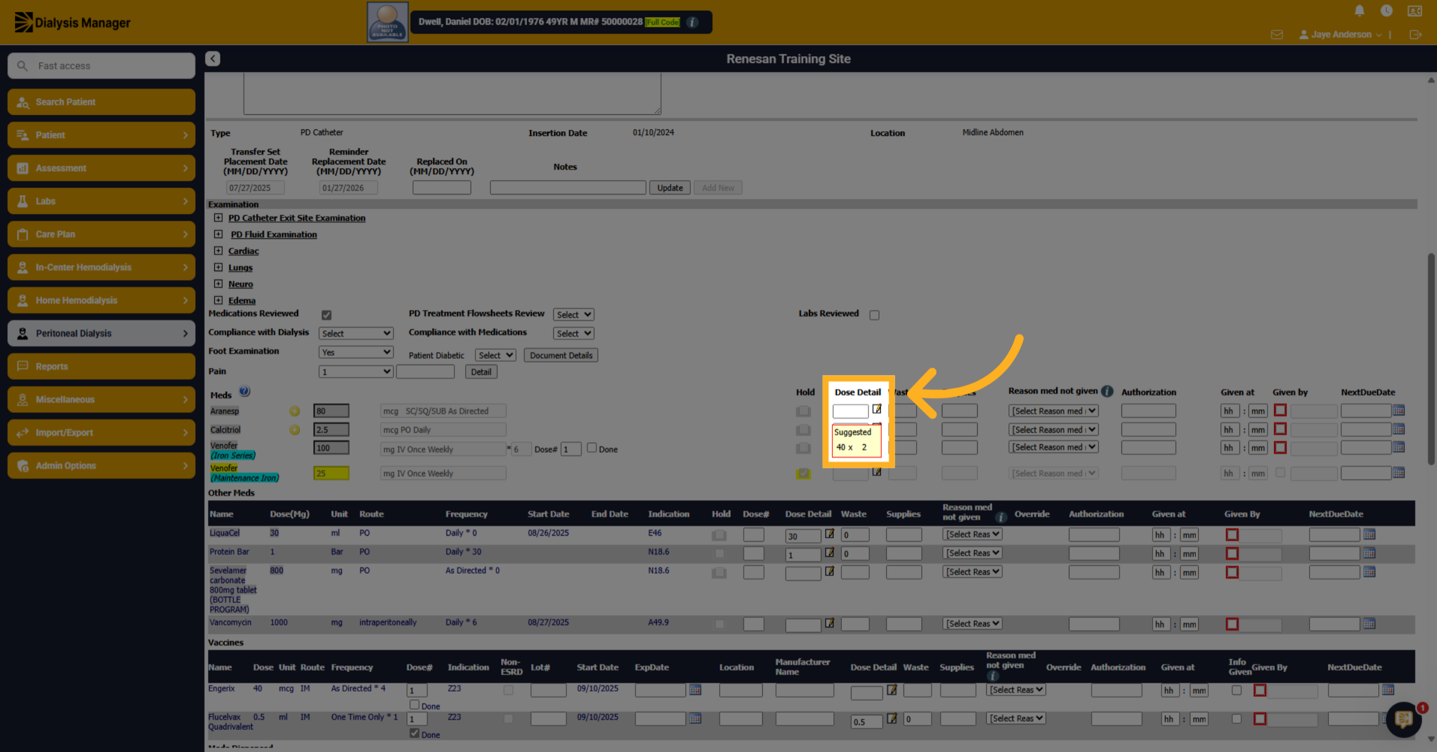This screenshot has width=1437, height=752.
Task: Open Compliance with Dialysis dropdown
Action: pyautogui.click(x=356, y=333)
